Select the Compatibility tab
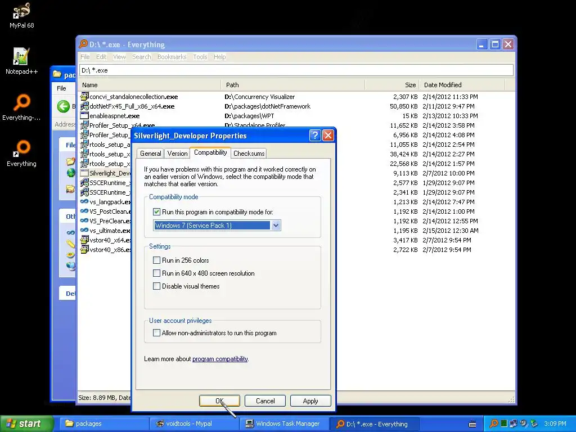The height and width of the screenshot is (432, 576). pyautogui.click(x=210, y=152)
